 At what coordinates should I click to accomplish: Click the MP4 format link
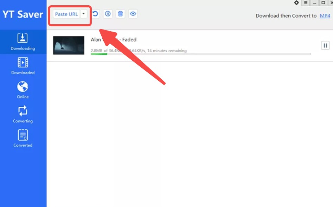tap(325, 16)
